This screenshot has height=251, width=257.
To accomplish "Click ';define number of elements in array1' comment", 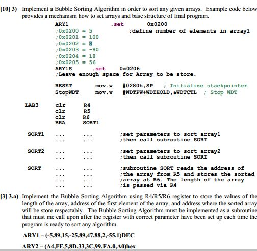I will tap(189, 31).
